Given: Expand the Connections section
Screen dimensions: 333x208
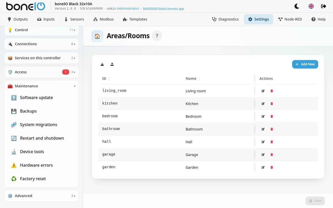Looking at the screenshot, I should coord(41,44).
